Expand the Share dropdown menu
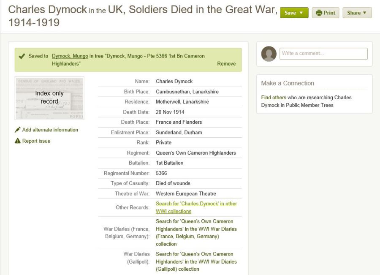380x275 pixels. click(x=357, y=13)
